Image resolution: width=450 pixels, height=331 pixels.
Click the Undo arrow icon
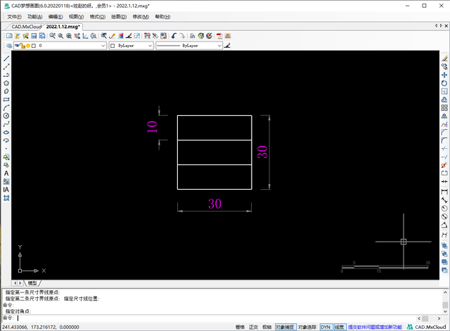(174, 36)
